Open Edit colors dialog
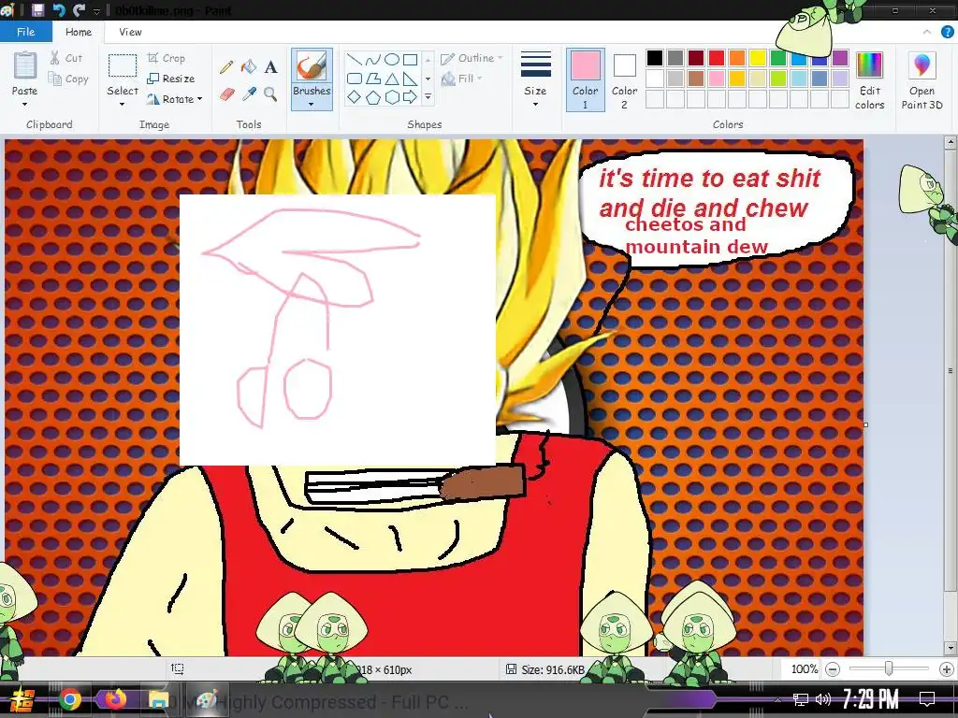 click(x=869, y=80)
